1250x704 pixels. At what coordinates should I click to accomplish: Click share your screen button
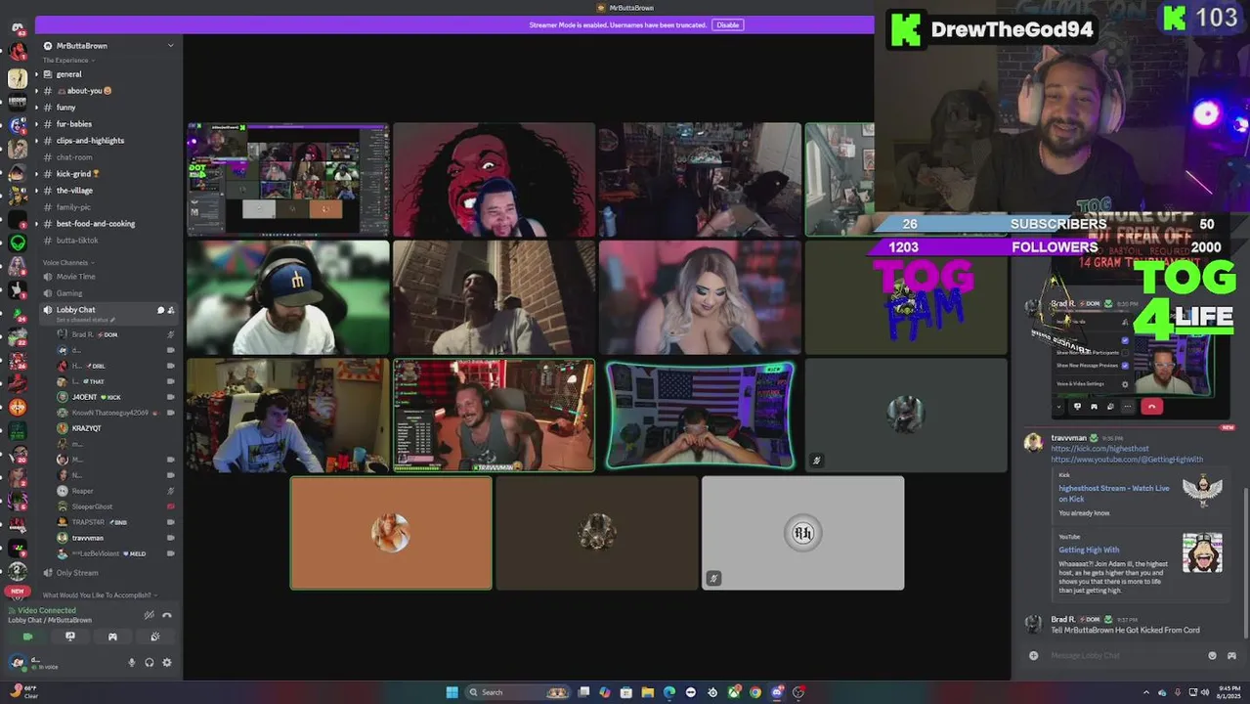(70, 637)
